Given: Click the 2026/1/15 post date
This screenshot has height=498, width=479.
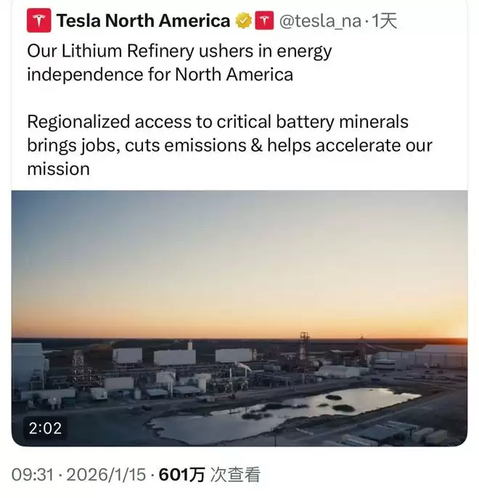Looking at the screenshot, I should [107, 475].
